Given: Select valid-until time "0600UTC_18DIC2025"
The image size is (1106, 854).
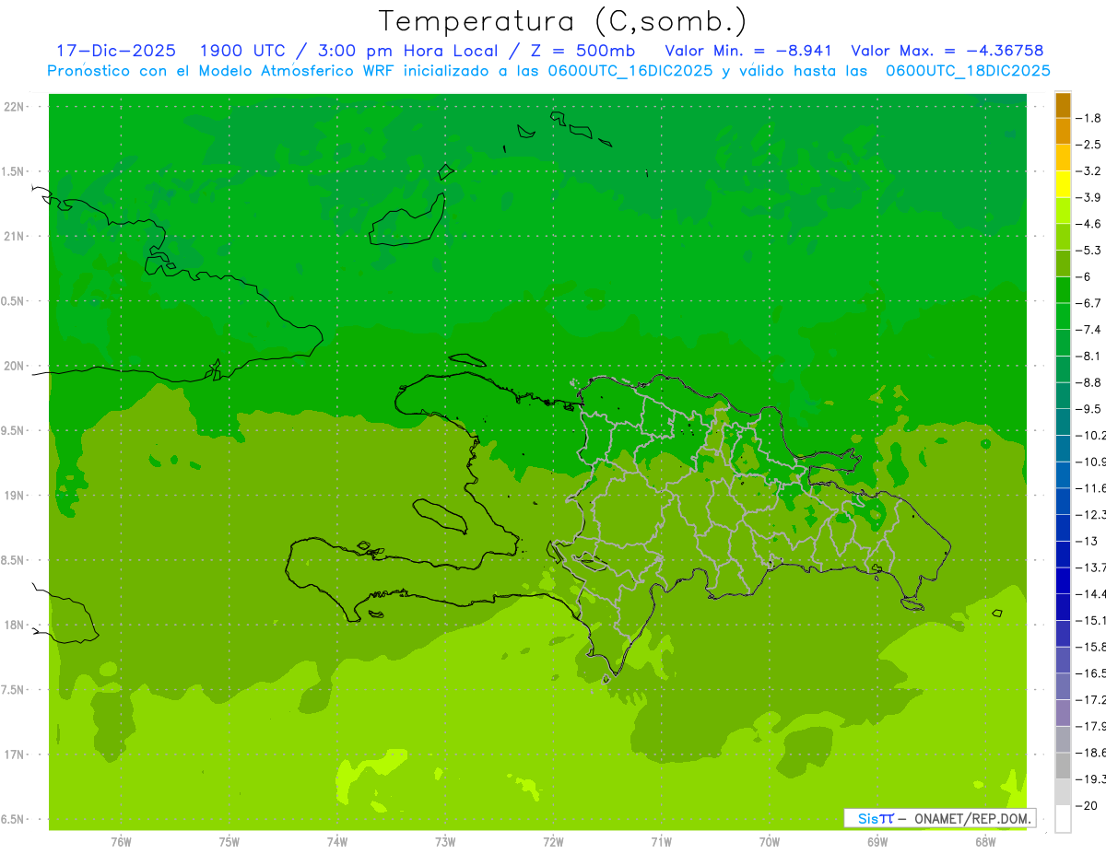Looking at the screenshot, I should coord(968,71).
